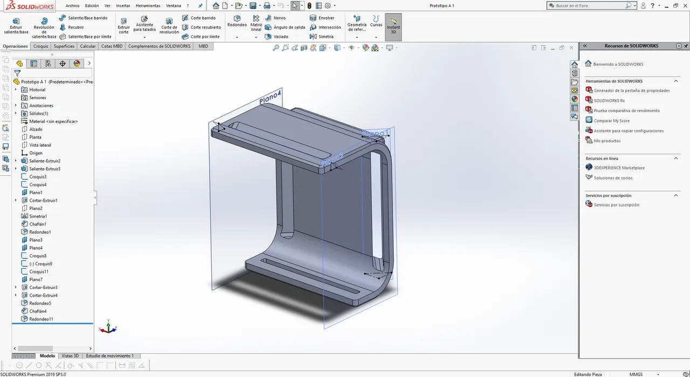Open Estudio de movimiento 1 tab
Image resolution: width=690 pixels, height=377 pixels.
[109, 356]
